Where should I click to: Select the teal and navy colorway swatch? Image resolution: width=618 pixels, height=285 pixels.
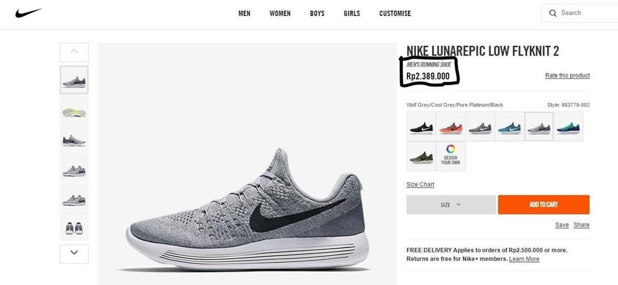point(568,127)
